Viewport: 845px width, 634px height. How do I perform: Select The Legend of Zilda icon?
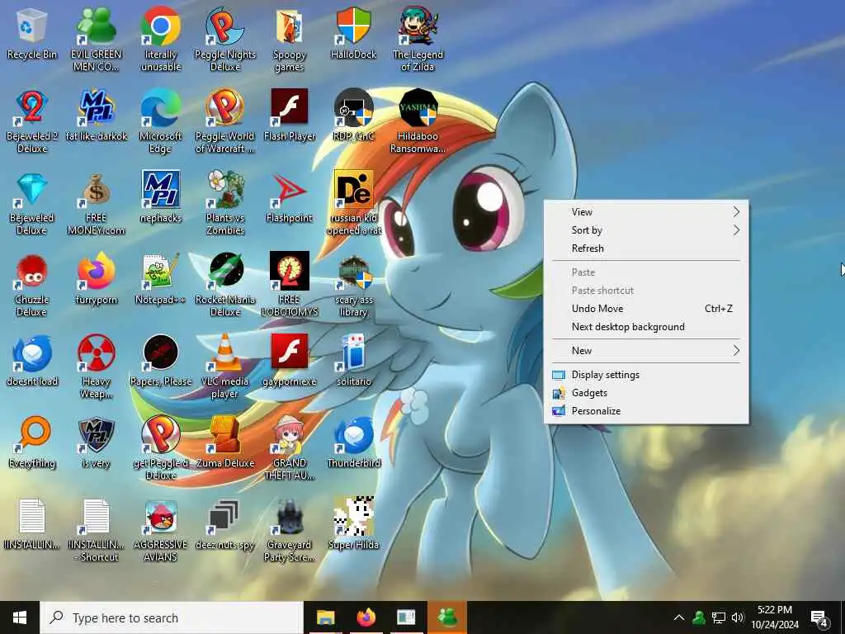[418, 39]
